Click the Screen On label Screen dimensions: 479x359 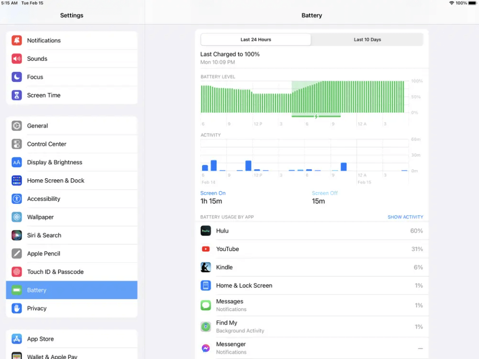[212, 193]
